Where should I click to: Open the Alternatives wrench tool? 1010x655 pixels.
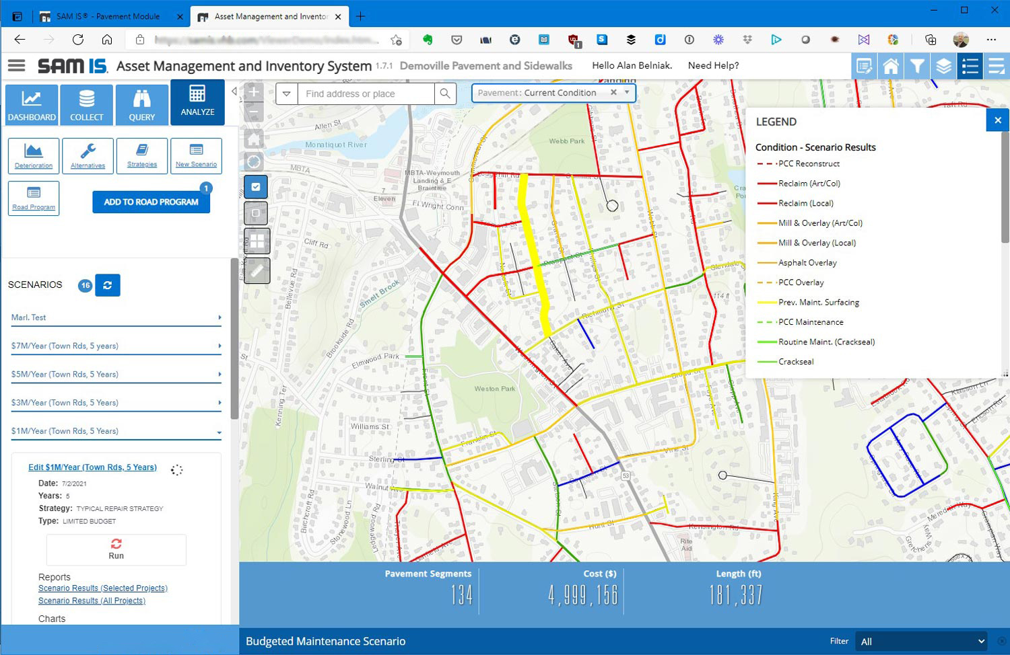point(88,156)
